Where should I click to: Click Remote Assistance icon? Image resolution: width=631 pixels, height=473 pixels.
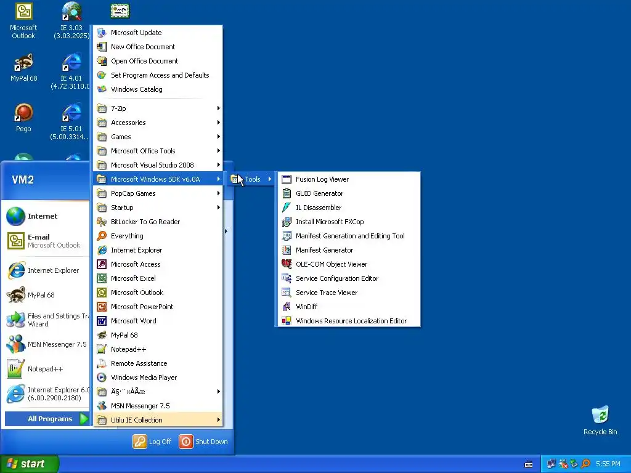pyautogui.click(x=102, y=363)
